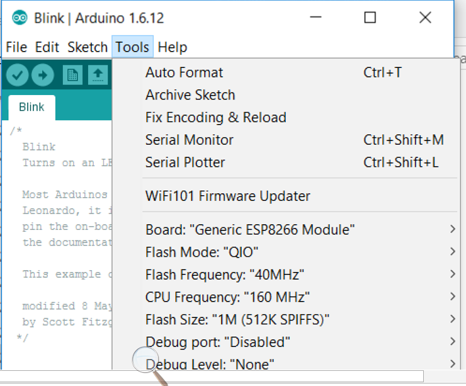The image size is (466, 386).
Task: Open the File menu
Action: click(16, 47)
